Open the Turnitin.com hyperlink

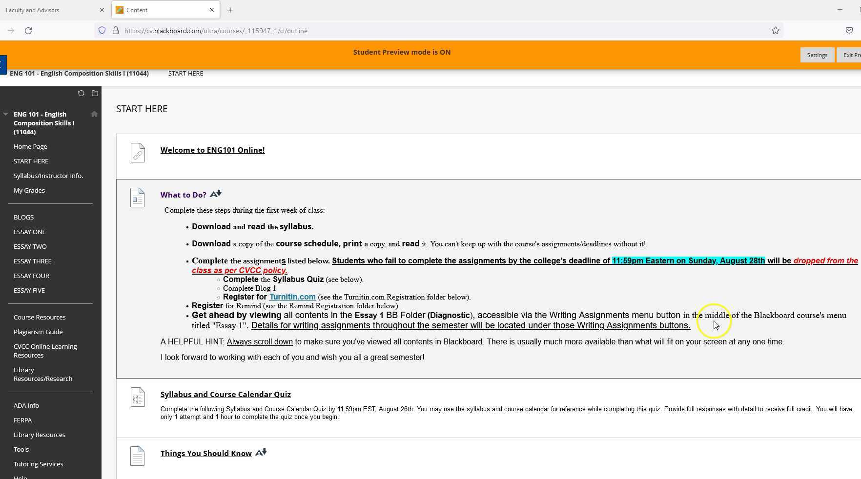[292, 297]
